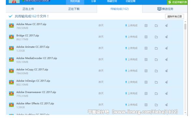Collapse list with 收起传输列表 button

tap(177, 2)
